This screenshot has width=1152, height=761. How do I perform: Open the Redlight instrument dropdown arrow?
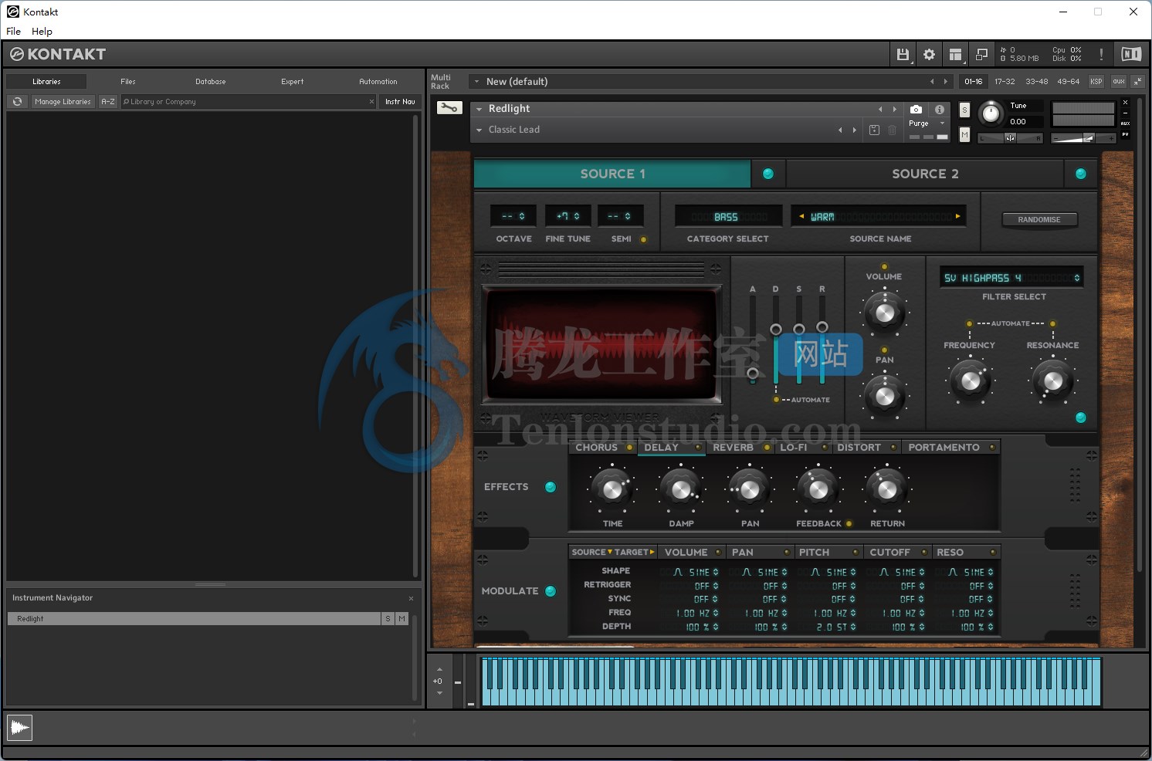[x=479, y=109]
